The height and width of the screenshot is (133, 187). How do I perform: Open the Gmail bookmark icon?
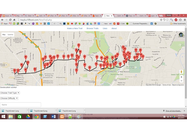(10, 24)
